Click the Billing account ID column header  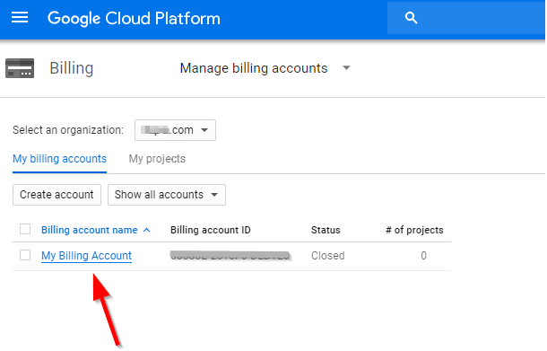pyautogui.click(x=211, y=230)
